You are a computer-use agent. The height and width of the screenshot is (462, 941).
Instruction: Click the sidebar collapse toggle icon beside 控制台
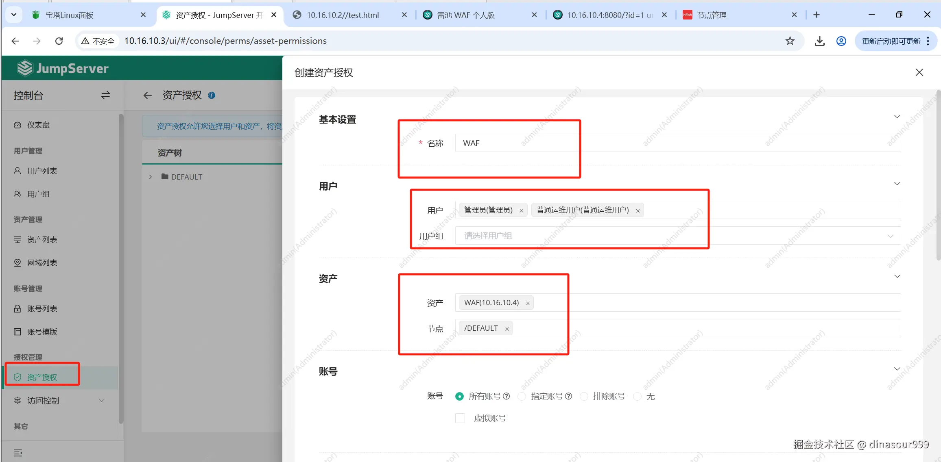105,95
